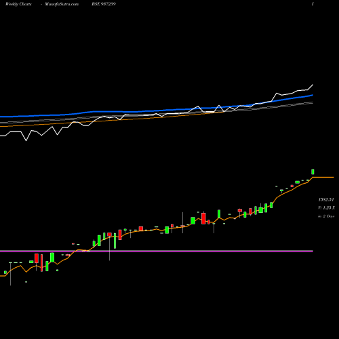Click the MunafaSutra.com label in header
339x339 pixels.
pos(62,4)
